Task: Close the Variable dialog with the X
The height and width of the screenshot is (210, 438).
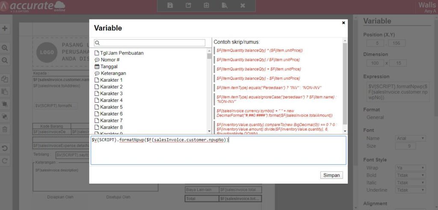Action: click(343, 23)
